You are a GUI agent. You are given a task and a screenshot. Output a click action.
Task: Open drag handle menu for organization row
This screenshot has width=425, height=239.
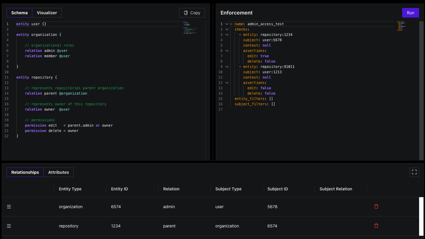pyautogui.click(x=9, y=207)
